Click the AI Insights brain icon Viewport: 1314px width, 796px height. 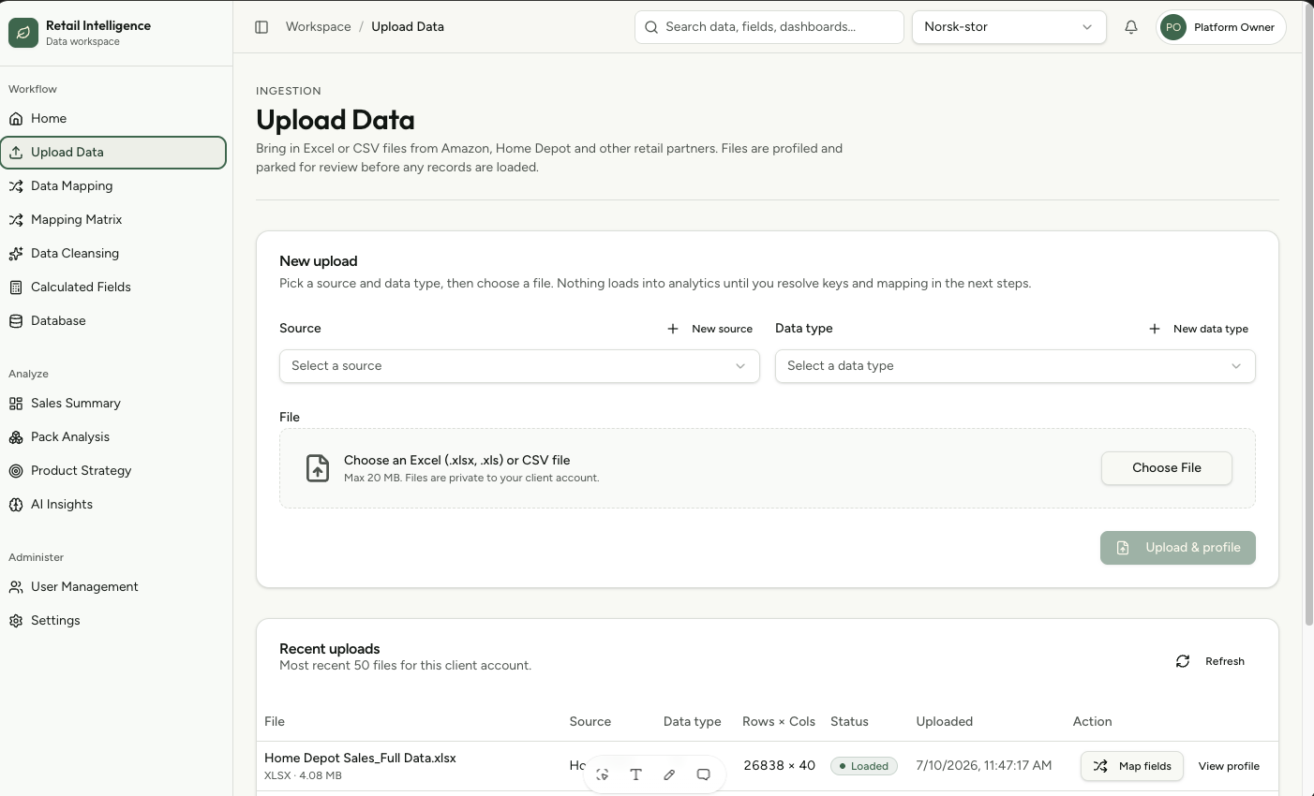[x=16, y=505]
